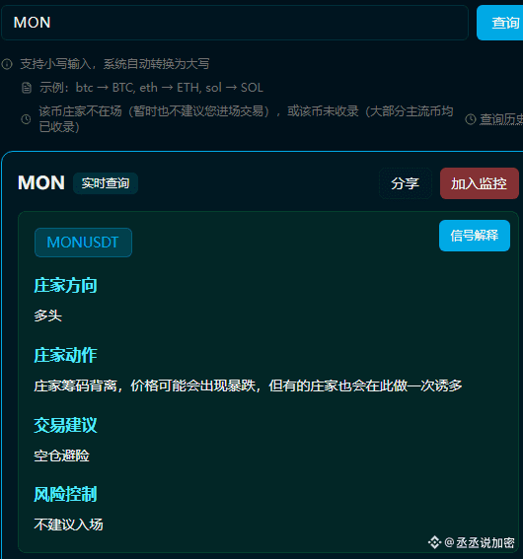Click the 风险控制 section heading
The image size is (523, 559).
coord(65,495)
